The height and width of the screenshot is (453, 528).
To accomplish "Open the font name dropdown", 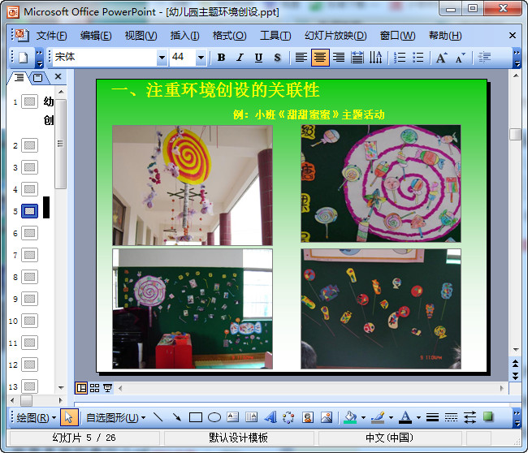I will pos(162,58).
